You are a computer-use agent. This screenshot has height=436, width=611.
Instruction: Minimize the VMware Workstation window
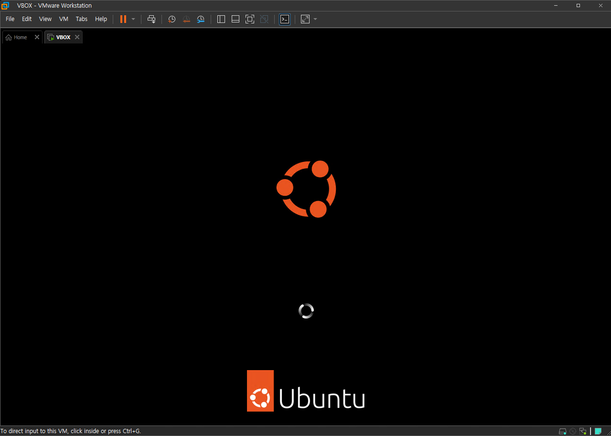click(556, 6)
